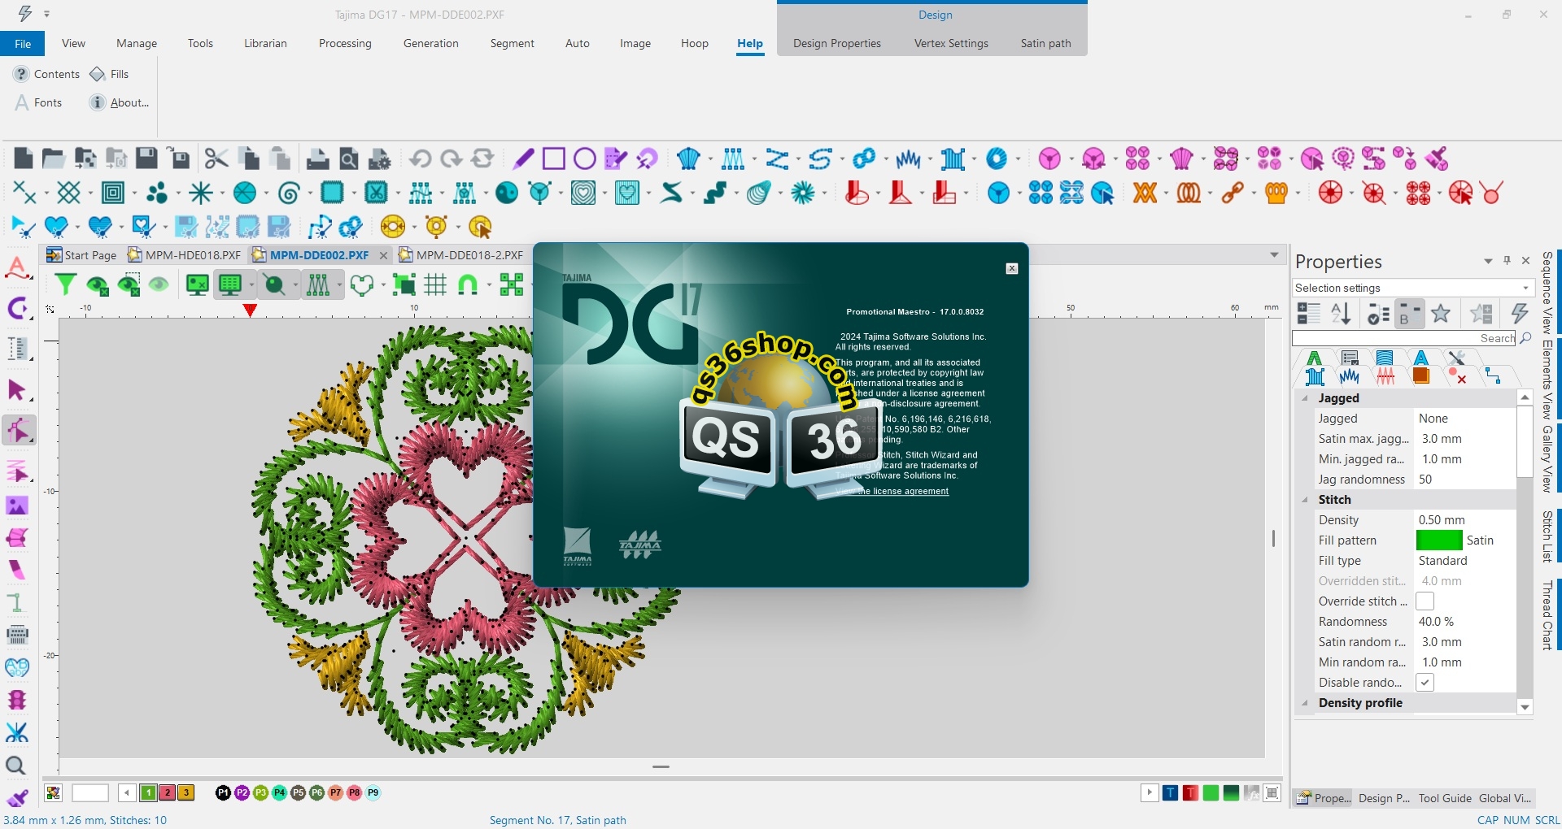
Task: Open the Properties panel options arrow
Action: tap(1488, 261)
